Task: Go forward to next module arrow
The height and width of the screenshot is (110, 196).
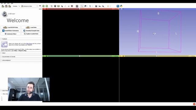Action: [47, 6]
